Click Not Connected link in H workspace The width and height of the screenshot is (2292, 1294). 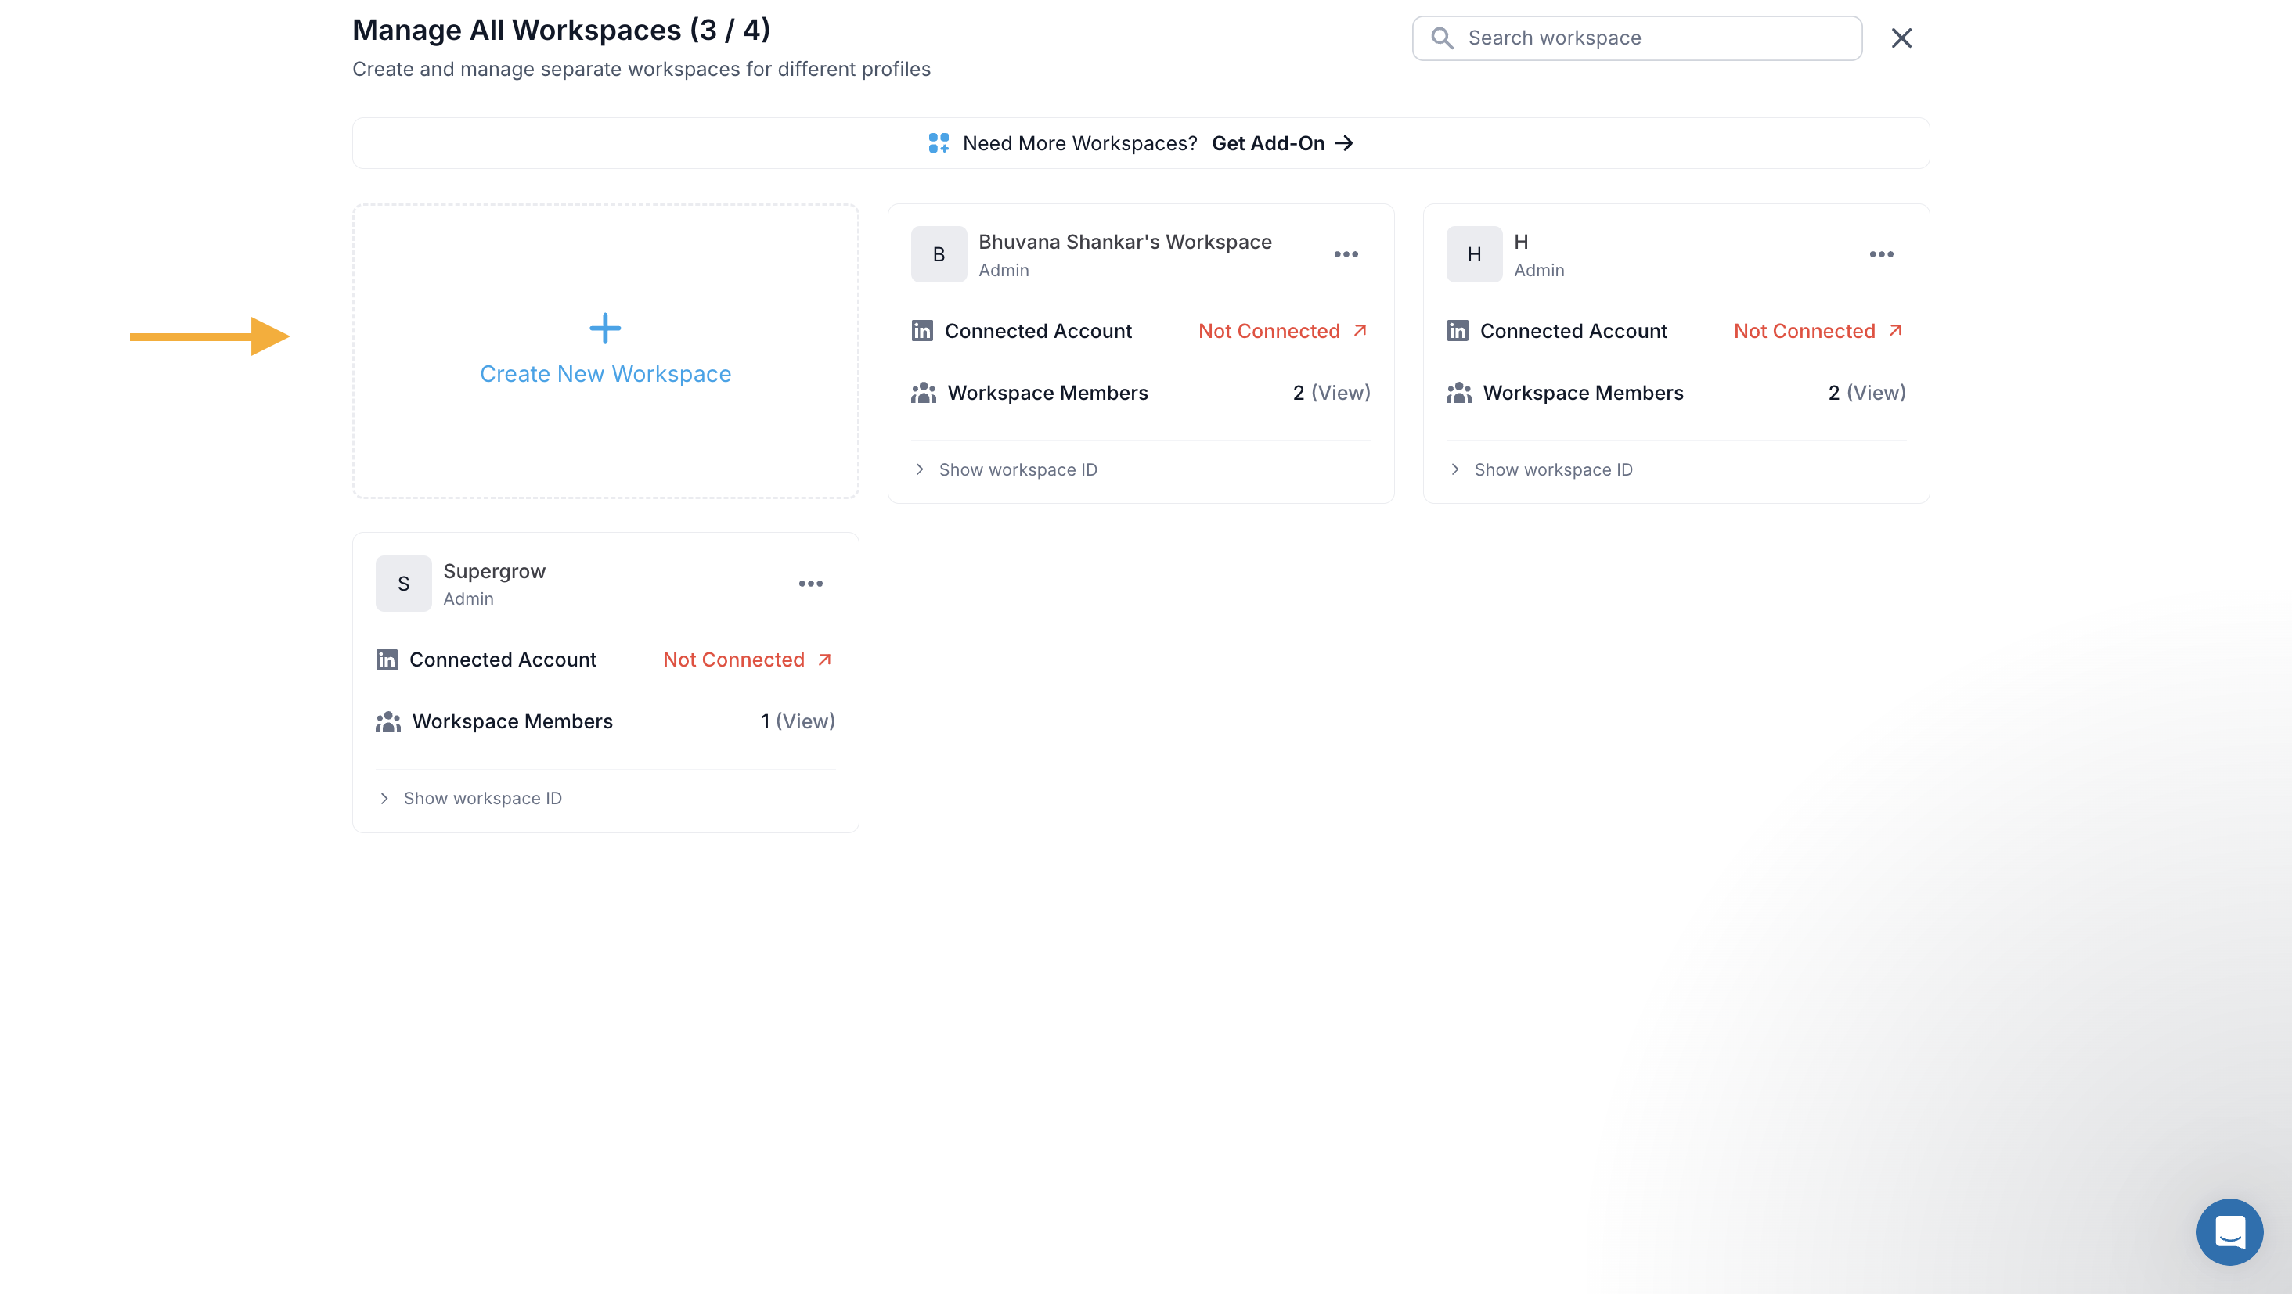(x=1818, y=331)
